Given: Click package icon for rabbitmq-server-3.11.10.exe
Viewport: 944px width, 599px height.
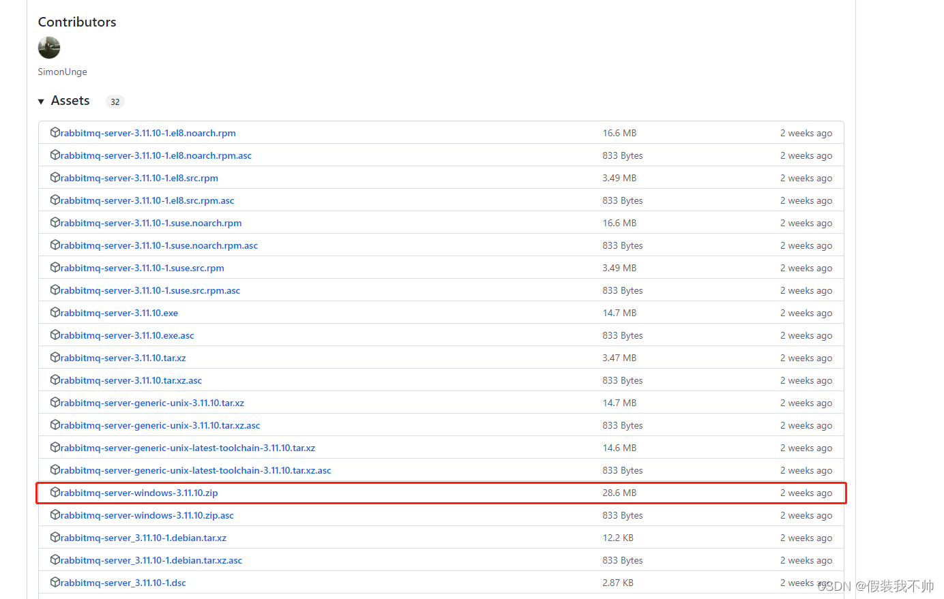Looking at the screenshot, I should 55,312.
